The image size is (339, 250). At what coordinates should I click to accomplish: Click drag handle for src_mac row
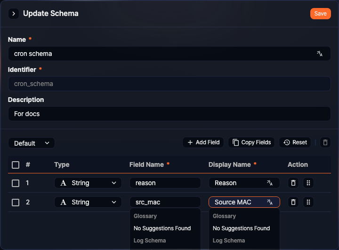tap(308, 202)
